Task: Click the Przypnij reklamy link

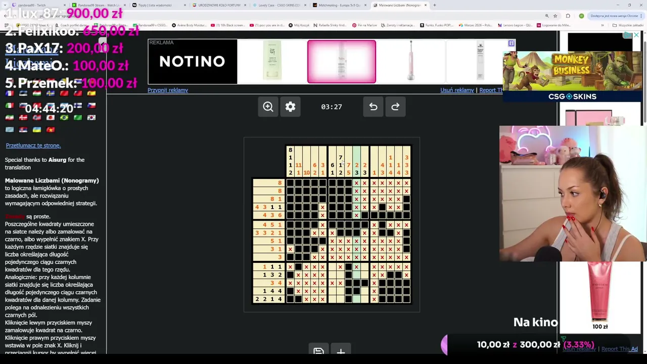Action: pyautogui.click(x=168, y=90)
